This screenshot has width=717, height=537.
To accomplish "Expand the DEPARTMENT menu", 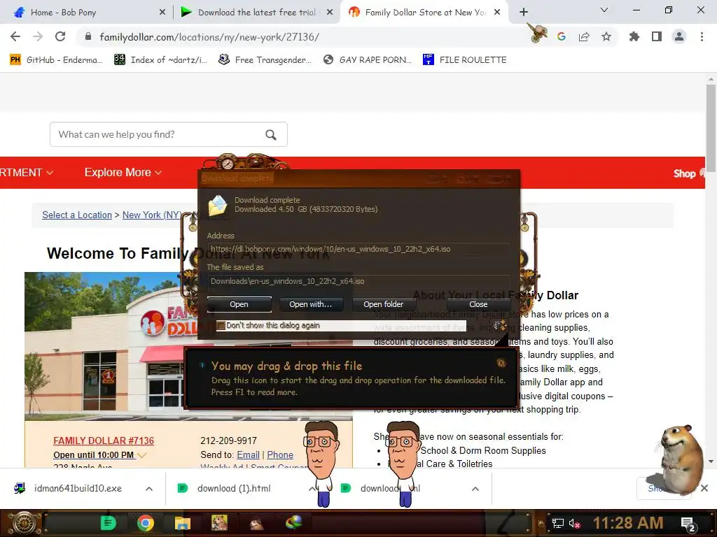I will pyautogui.click(x=27, y=173).
